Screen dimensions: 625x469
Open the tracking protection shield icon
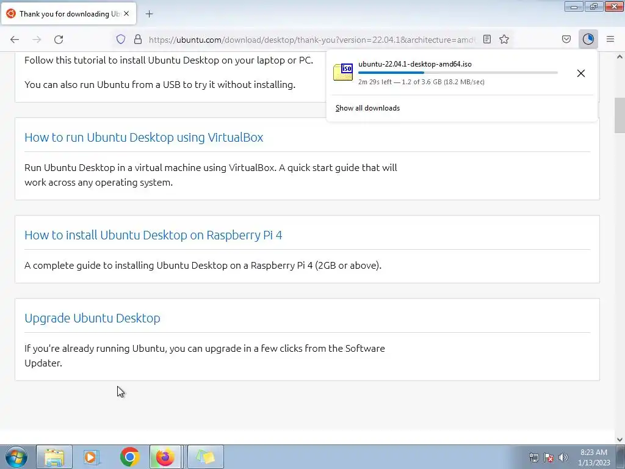(121, 39)
